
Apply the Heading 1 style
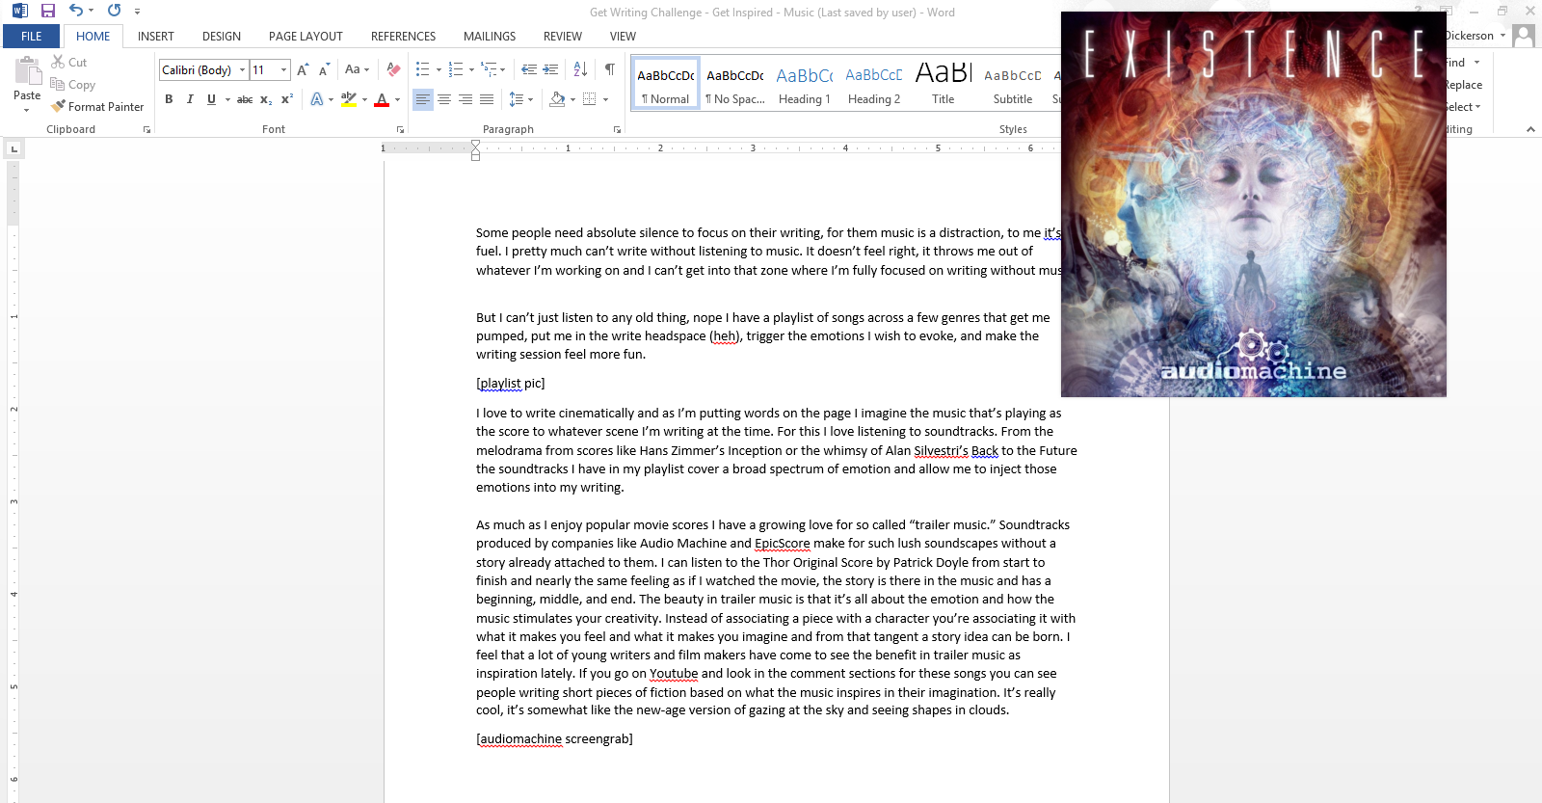pos(805,84)
